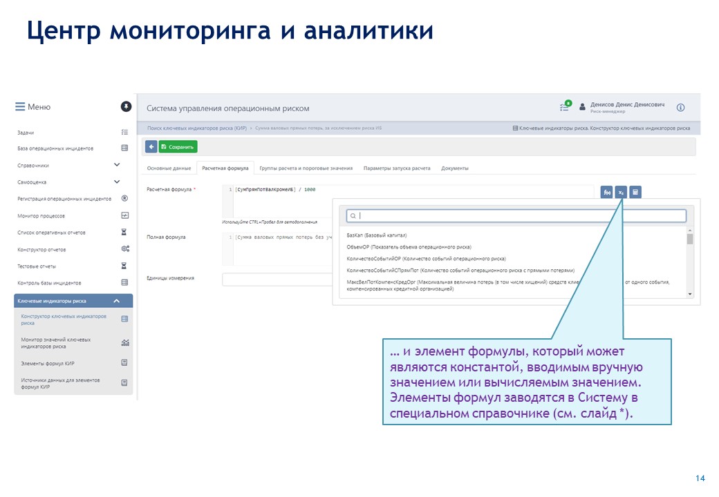Open База операционных инцидентов

click(x=55, y=148)
